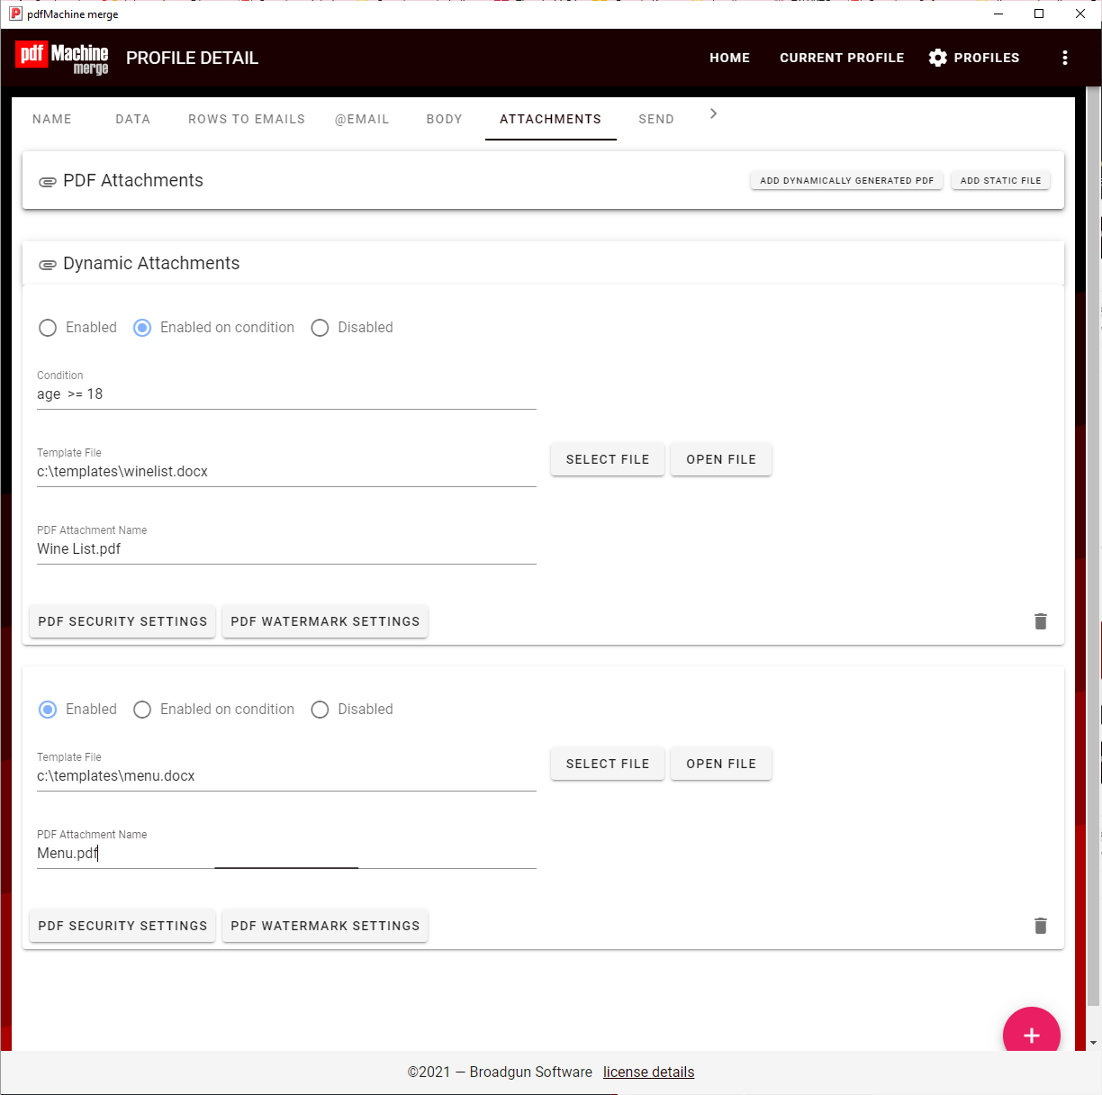Viewport: 1102px width, 1095px height.
Task: Switch to the Name tab
Action: (x=52, y=119)
